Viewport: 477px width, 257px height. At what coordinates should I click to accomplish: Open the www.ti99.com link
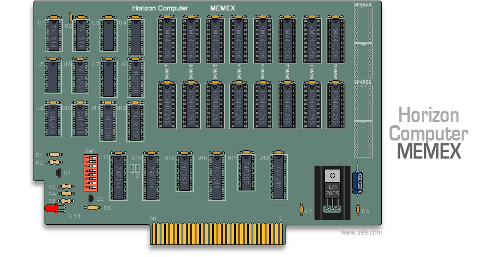362,232
